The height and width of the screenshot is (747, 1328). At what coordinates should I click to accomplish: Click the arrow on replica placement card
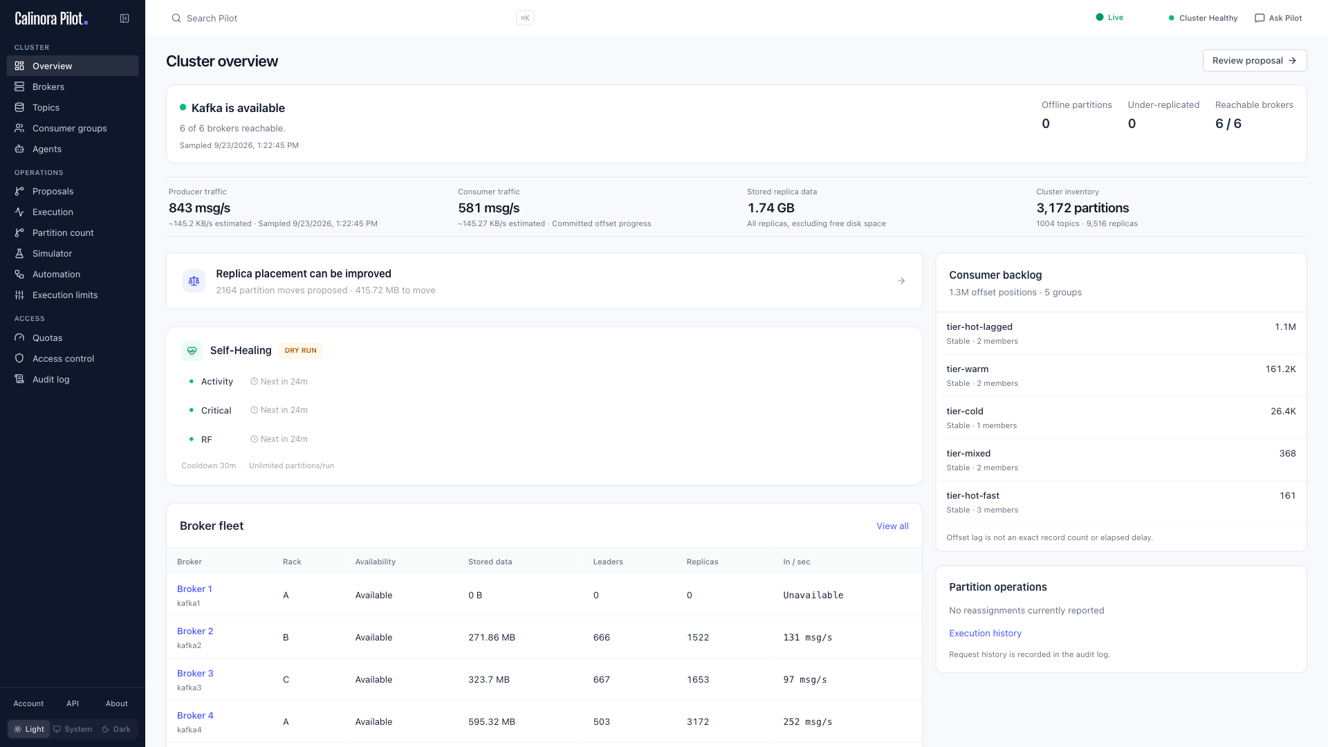[x=901, y=281]
